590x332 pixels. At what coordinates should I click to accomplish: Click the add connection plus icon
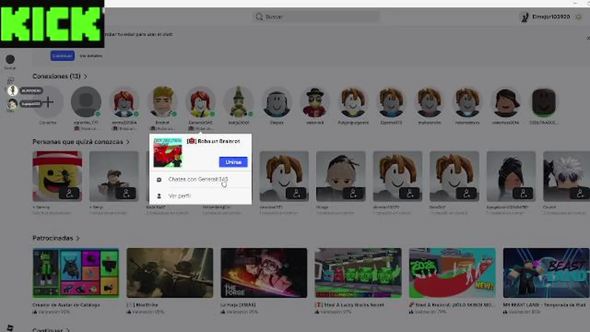[x=48, y=102]
